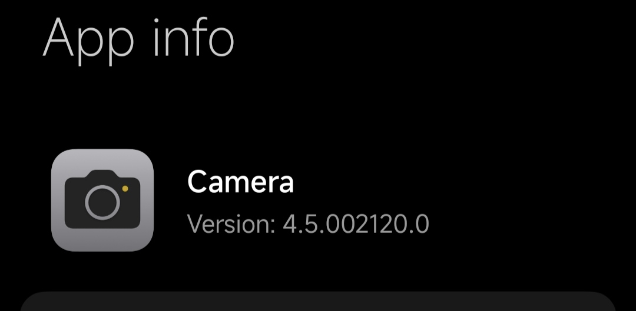Tap the camera viewfinder bump on icon

[x=102, y=174]
